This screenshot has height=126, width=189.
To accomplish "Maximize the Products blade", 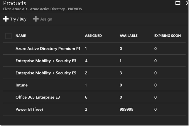I will tap(178, 3).
